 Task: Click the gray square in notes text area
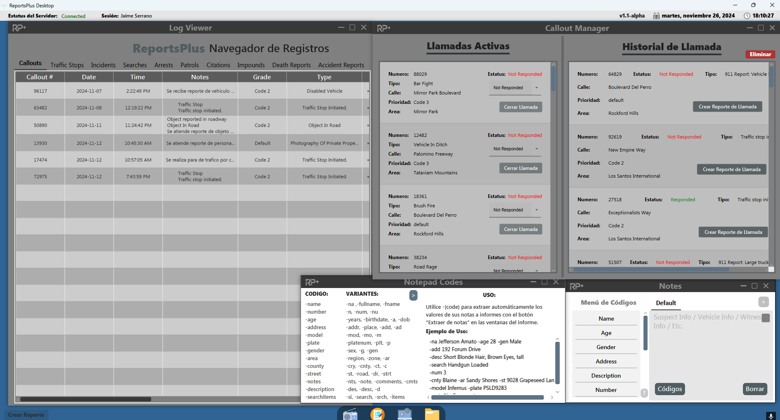(766, 318)
